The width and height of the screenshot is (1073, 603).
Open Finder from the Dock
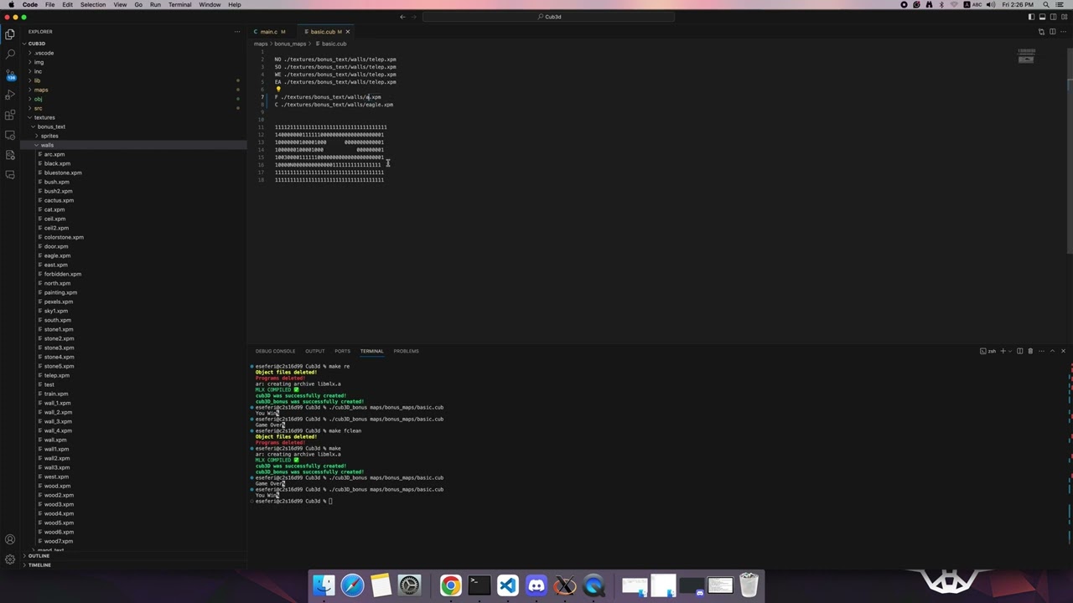[324, 585]
